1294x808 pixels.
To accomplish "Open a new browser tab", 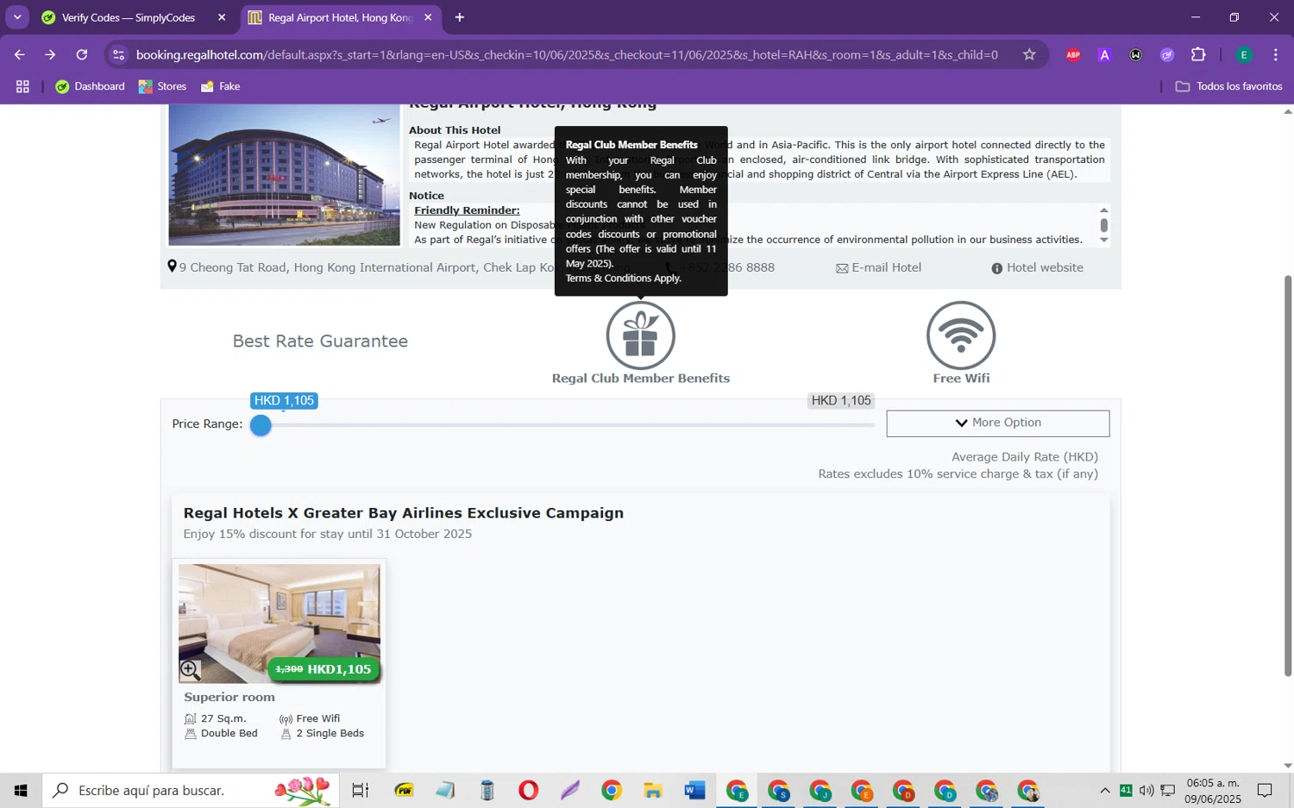I will (459, 17).
